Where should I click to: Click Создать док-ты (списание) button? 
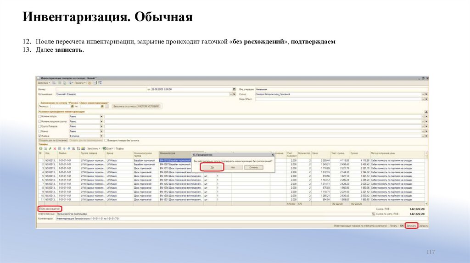(53, 140)
